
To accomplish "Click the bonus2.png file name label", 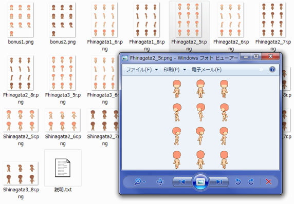I will click(63, 42).
